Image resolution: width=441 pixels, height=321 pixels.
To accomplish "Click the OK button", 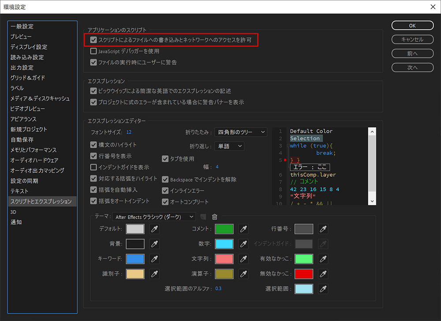I will (x=412, y=25).
